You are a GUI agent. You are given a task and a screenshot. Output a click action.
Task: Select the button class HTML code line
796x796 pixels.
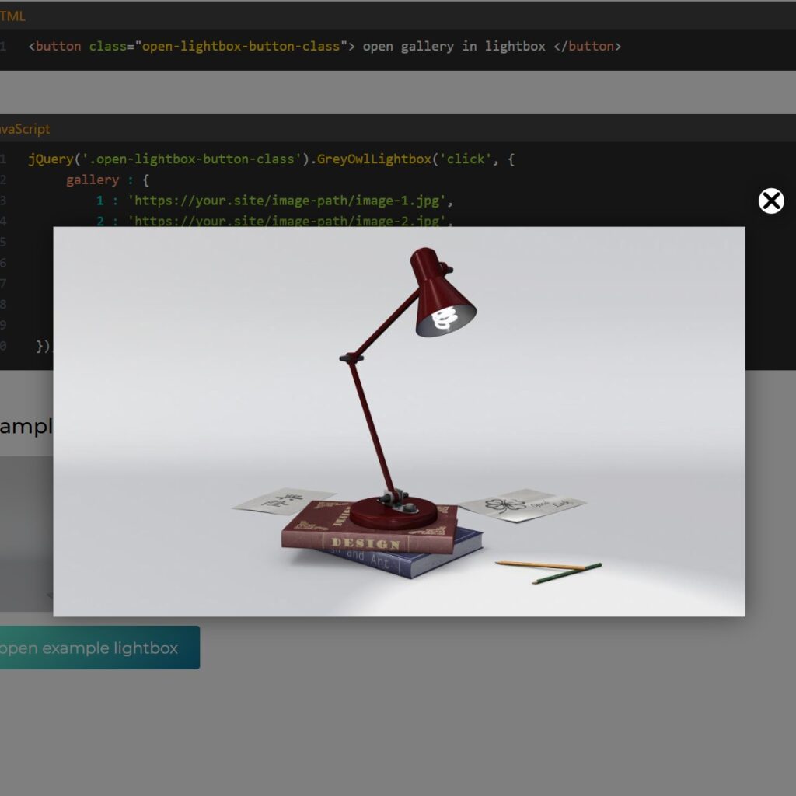pyautogui.click(x=325, y=46)
